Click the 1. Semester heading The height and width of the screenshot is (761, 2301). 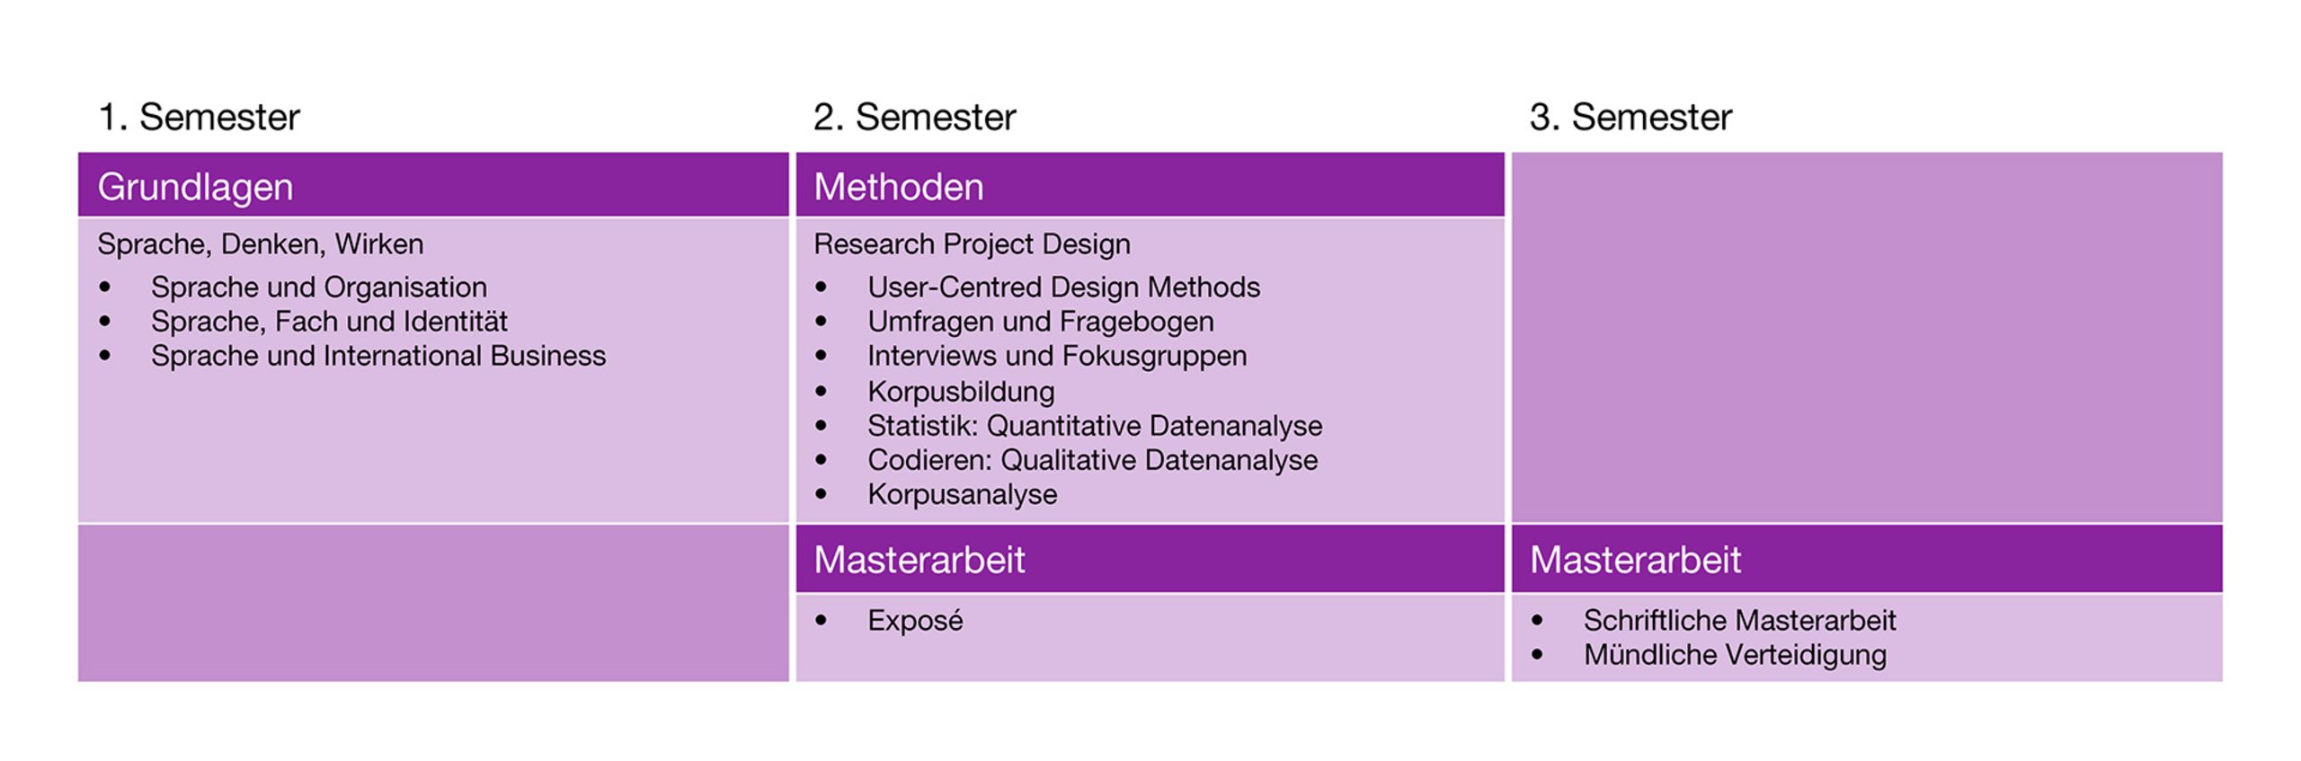coord(199,117)
